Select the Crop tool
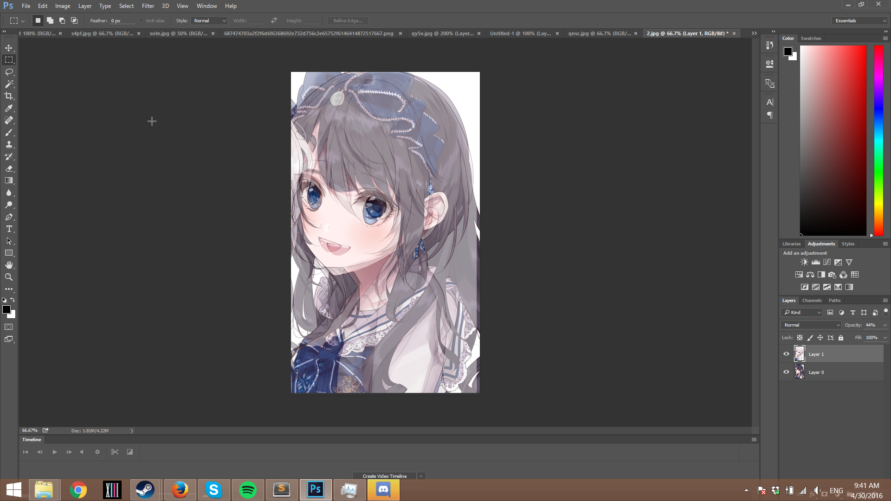Image resolution: width=891 pixels, height=501 pixels. pos(9,96)
